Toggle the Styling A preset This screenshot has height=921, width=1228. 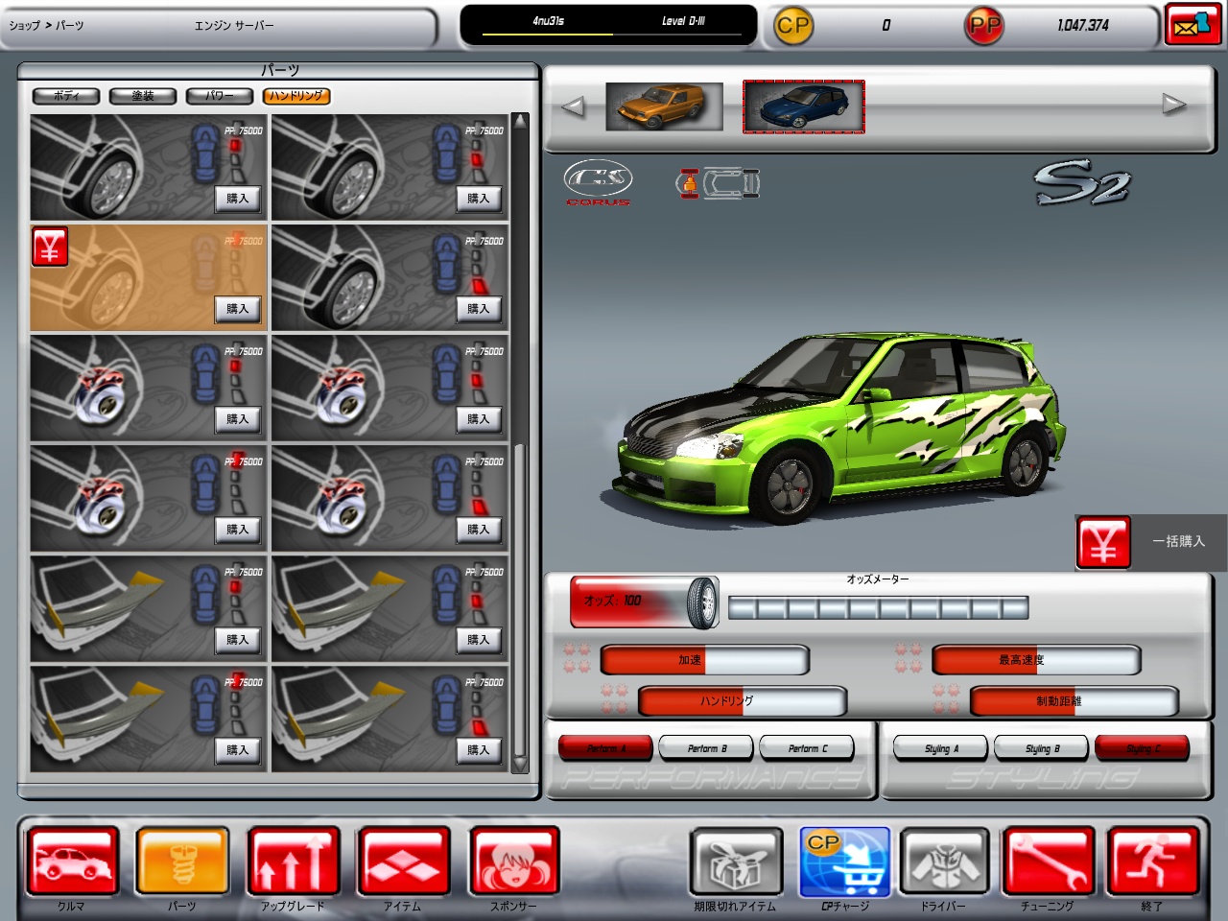click(941, 748)
